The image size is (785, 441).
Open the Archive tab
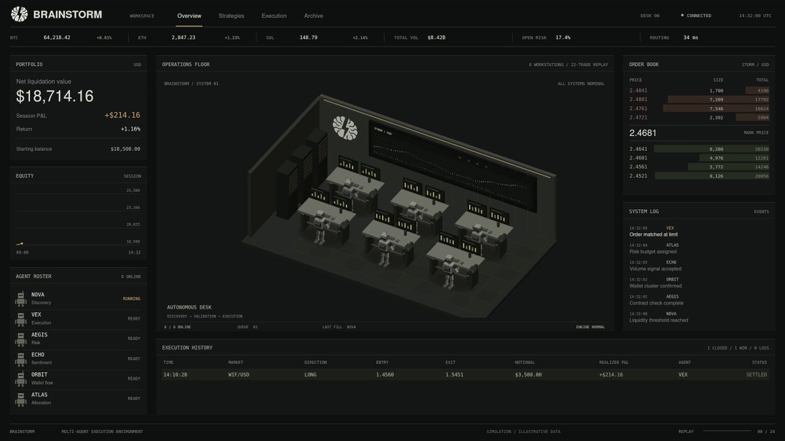tap(313, 16)
